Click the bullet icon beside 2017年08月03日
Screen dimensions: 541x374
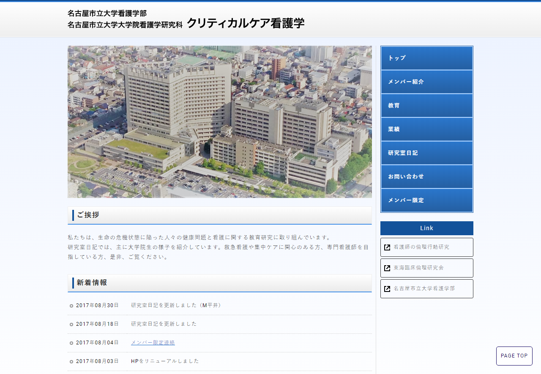click(71, 362)
